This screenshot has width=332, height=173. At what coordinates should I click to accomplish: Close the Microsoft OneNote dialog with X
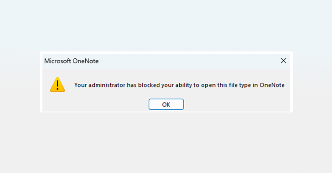click(x=283, y=61)
